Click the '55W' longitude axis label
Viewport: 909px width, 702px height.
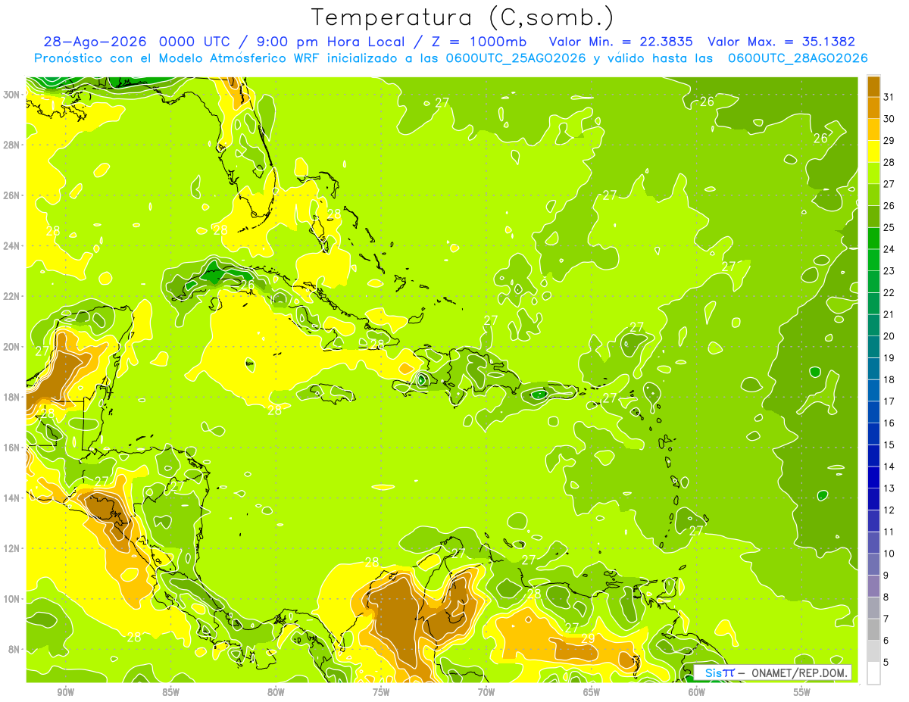pyautogui.click(x=801, y=692)
